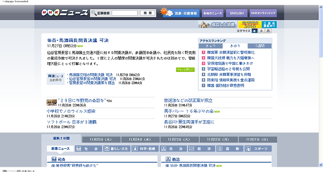Click the NHK News logo
The width and height of the screenshot is (323, 172).
[x=65, y=13]
